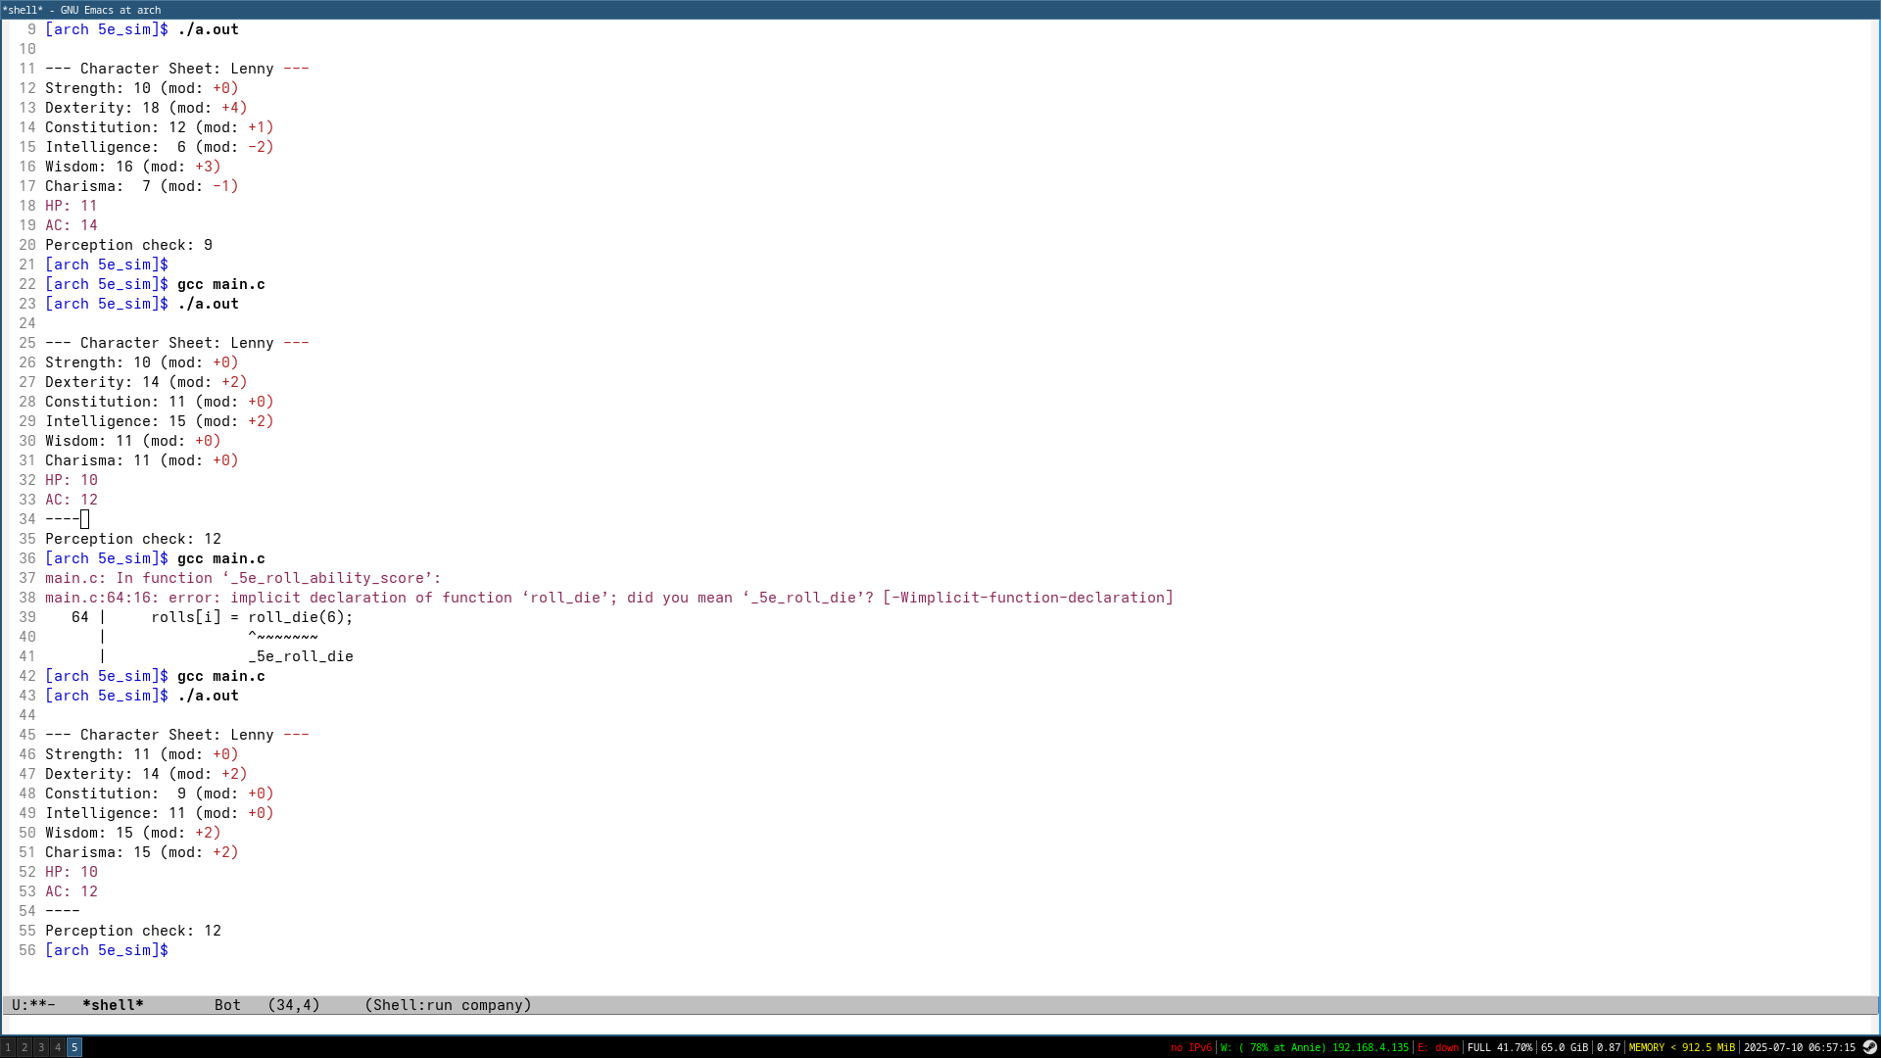
Task: Click the U:**- buffer status indicator
Action: coord(33,1005)
